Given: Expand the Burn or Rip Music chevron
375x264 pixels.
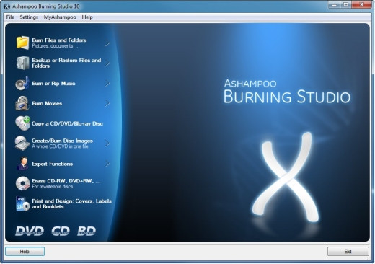Looking at the screenshot, I should 107,84.
